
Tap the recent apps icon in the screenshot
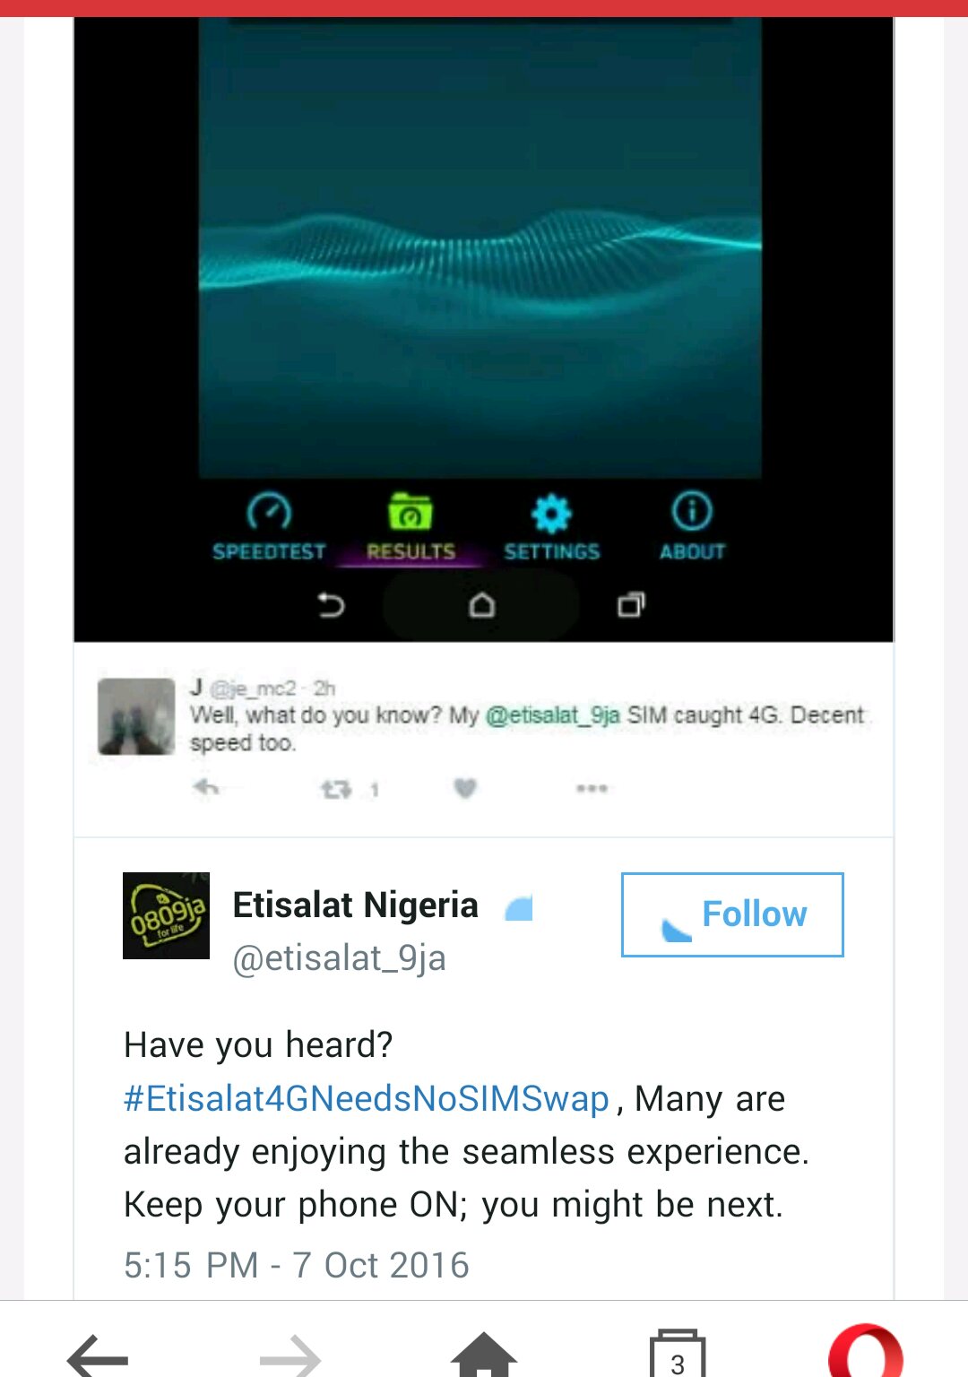tap(631, 605)
